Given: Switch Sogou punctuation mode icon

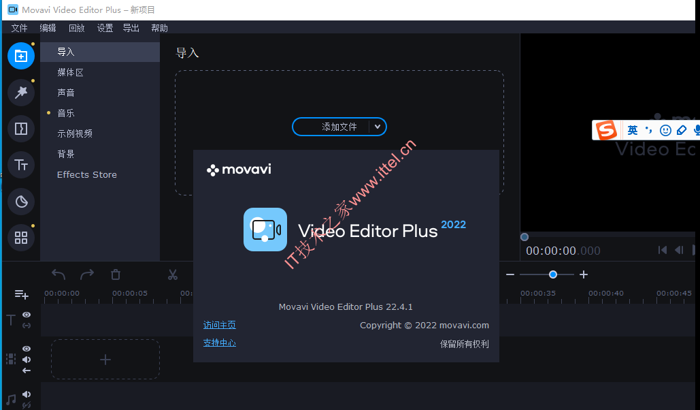Looking at the screenshot, I should click(x=649, y=130).
